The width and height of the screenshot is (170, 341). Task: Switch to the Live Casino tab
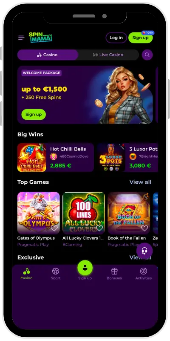coord(108,55)
